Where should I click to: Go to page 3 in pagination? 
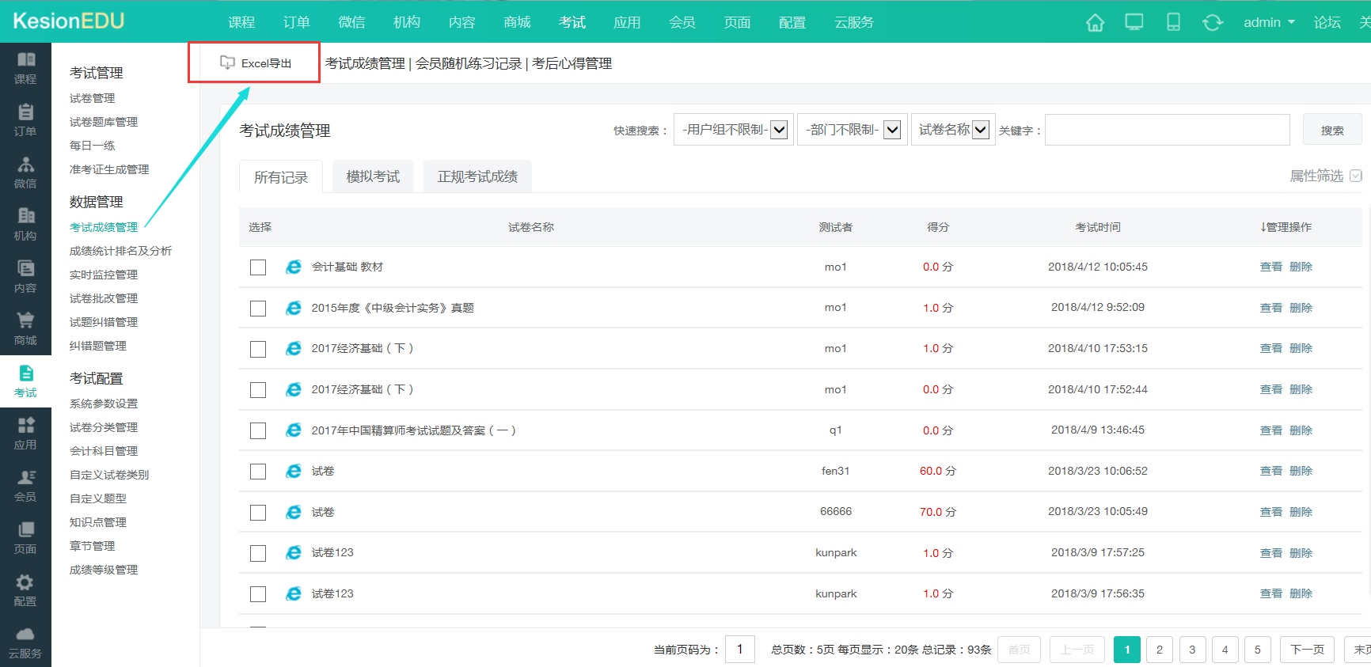1192,650
